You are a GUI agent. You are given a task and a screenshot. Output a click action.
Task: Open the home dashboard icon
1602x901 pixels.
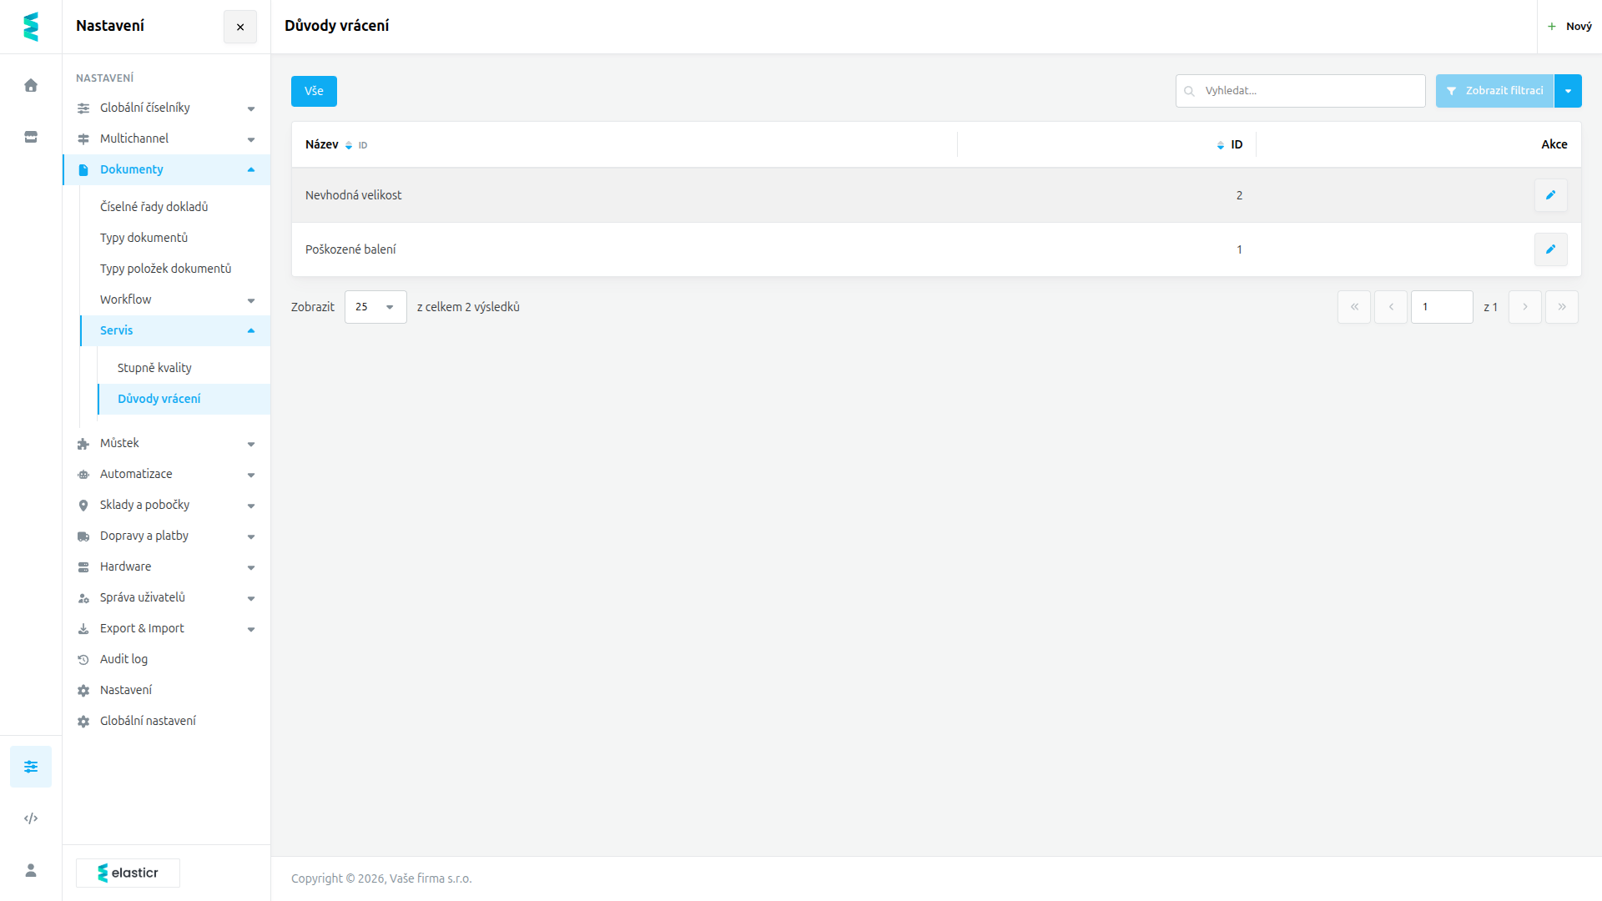31,85
